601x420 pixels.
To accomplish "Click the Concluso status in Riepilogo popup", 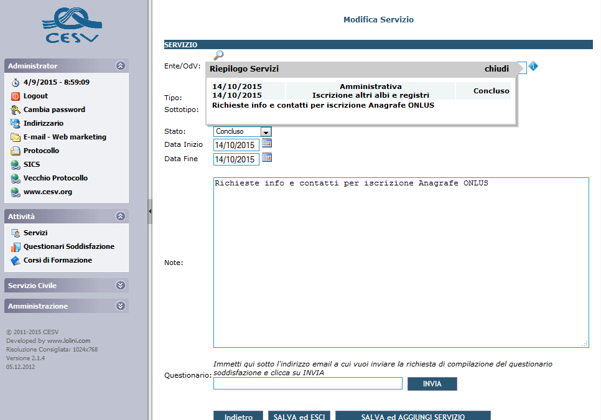I will click(491, 91).
